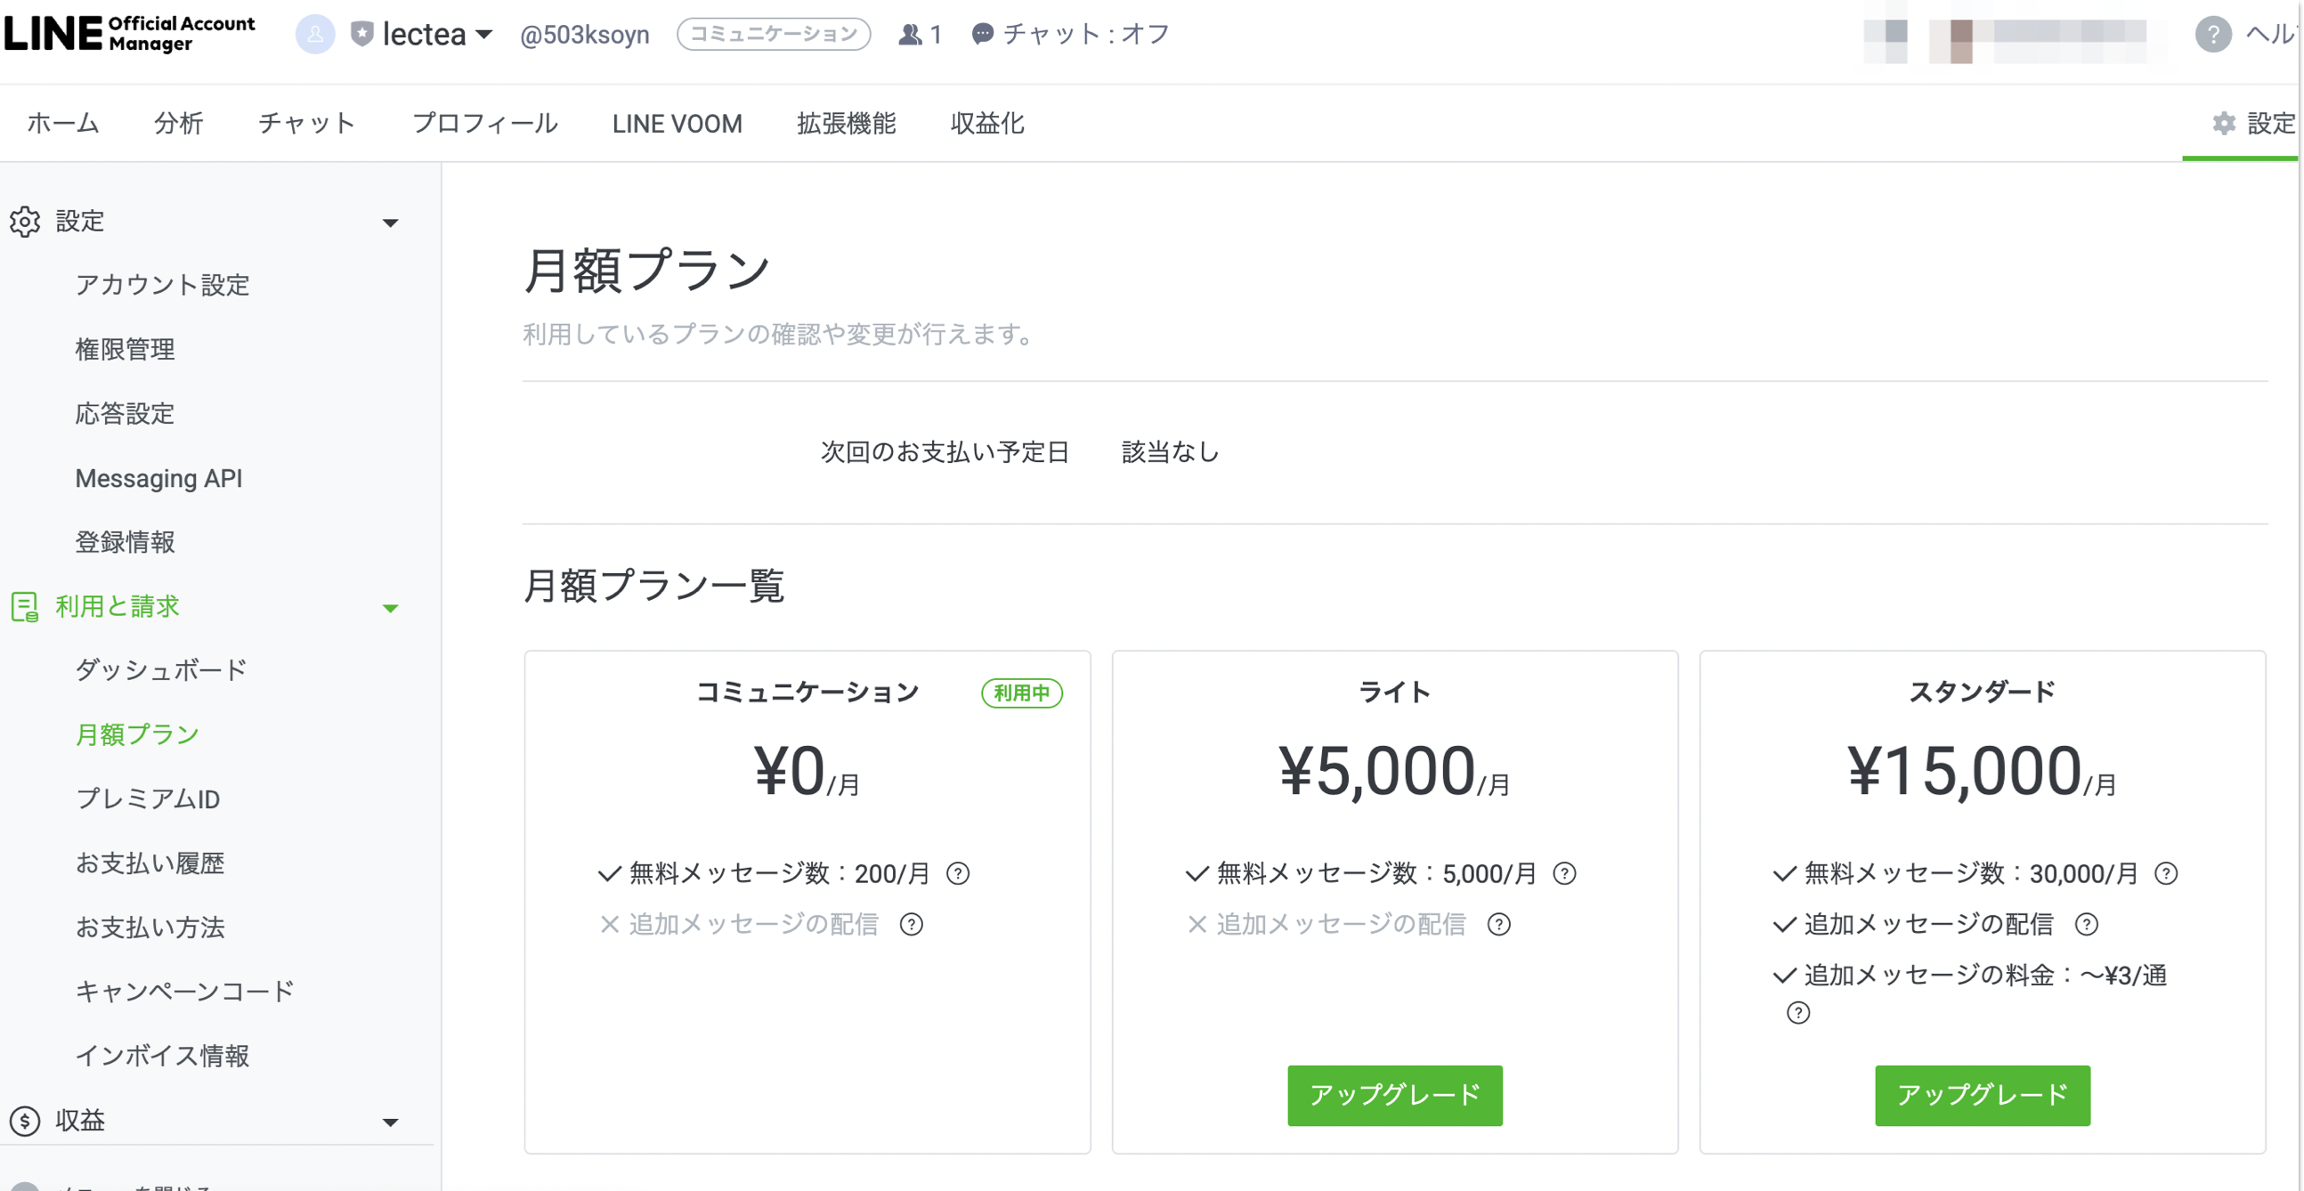This screenshot has width=2304, height=1191.
Task: Open the 追加メッセージの料金 tooltip on スタンダード plan
Action: 1797,1013
